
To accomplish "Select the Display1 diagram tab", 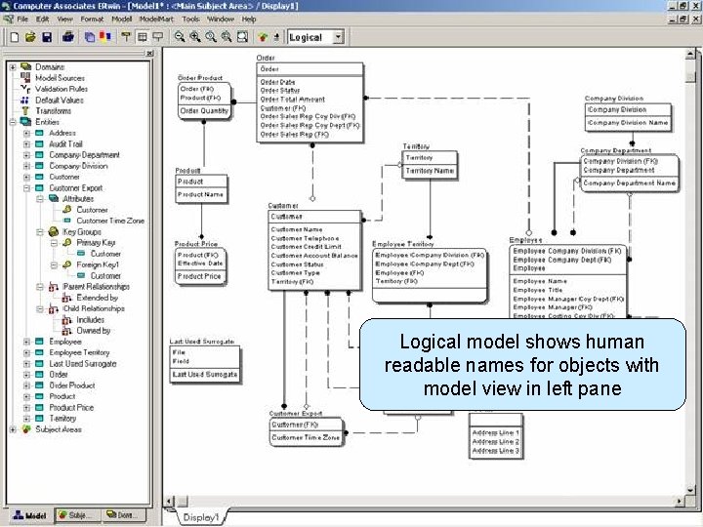I will point(200,517).
